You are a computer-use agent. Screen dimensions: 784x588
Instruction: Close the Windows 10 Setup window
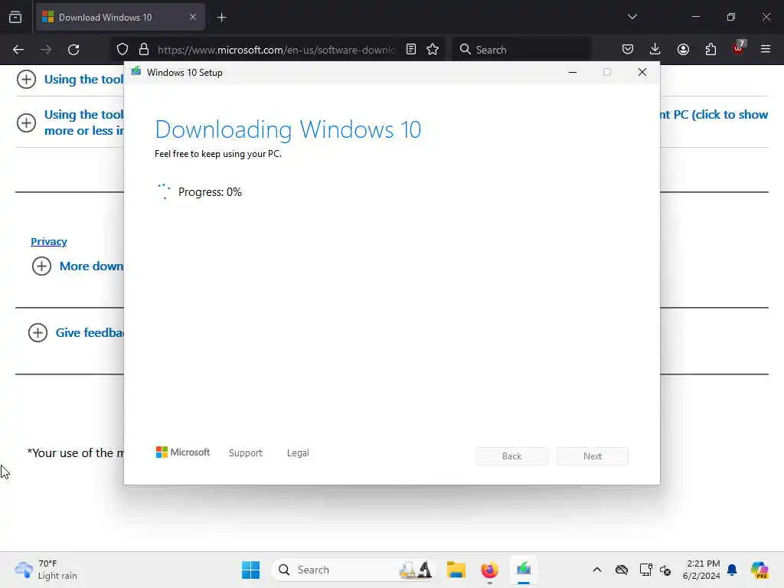point(642,73)
